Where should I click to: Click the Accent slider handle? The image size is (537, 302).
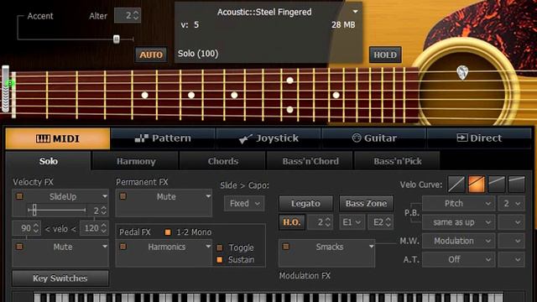click(x=117, y=39)
